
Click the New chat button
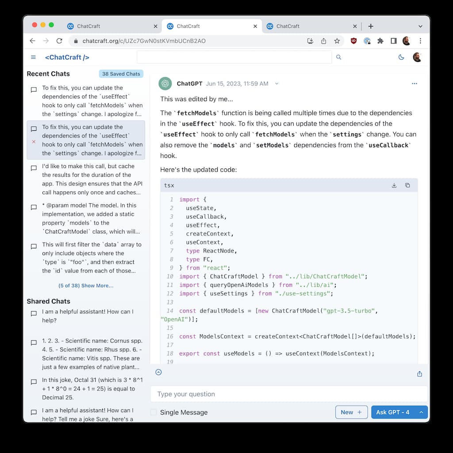351,412
